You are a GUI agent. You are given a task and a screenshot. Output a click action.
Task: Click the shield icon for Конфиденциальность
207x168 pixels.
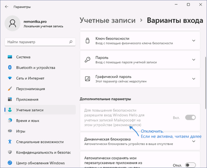pyautogui.click(x=10, y=152)
